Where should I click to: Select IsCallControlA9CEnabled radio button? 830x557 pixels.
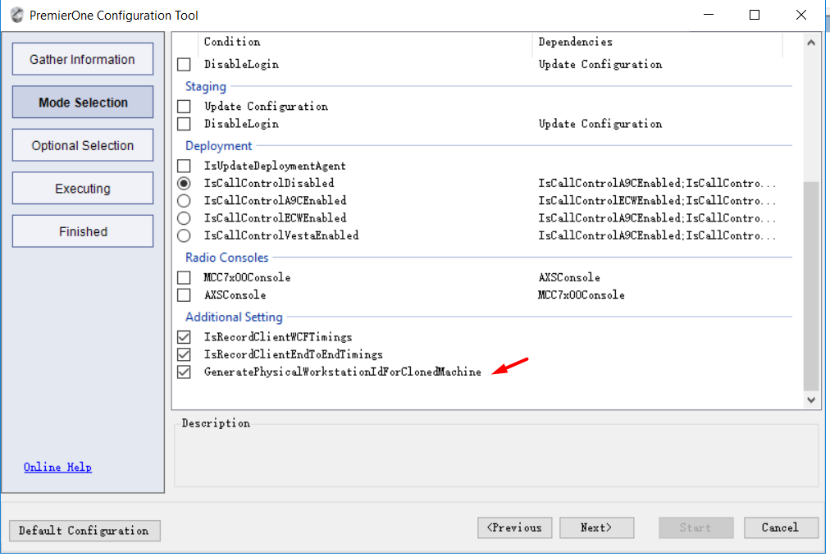(184, 201)
